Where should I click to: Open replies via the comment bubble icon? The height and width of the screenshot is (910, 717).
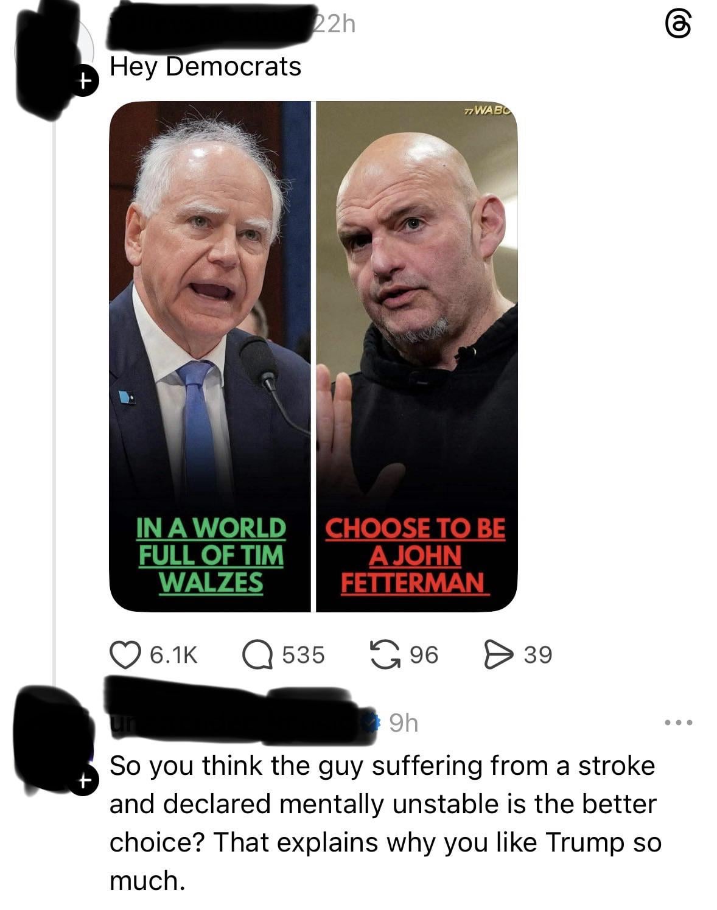pos(257,655)
